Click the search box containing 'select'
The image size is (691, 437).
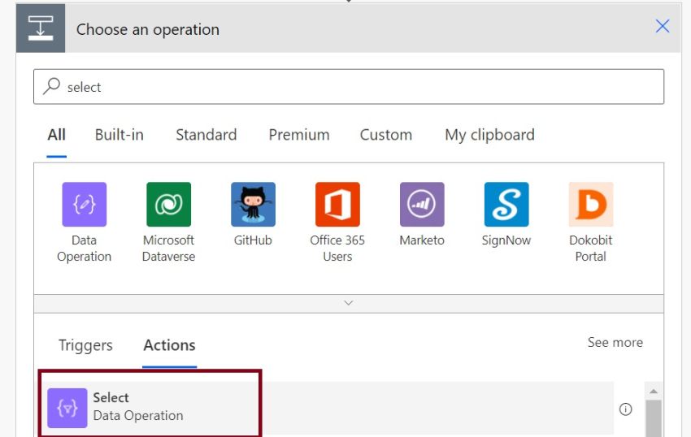[x=349, y=87]
